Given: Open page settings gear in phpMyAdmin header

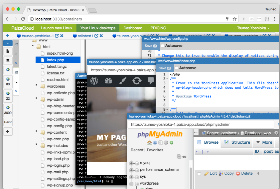Looking at the screenshot, I should pos(276,133).
